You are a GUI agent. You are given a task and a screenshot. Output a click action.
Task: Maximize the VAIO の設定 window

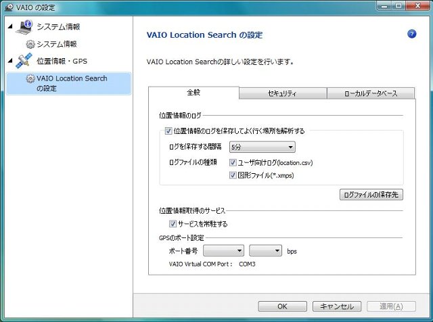point(399,5)
